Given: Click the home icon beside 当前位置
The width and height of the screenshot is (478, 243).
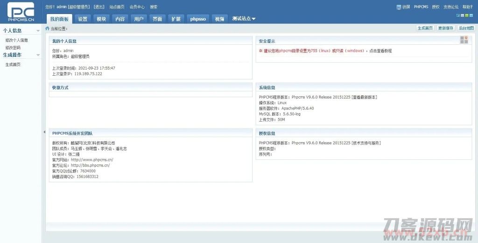Looking at the screenshot, I should [47, 29].
